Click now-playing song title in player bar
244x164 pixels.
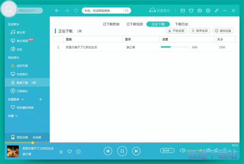[x=38, y=148]
